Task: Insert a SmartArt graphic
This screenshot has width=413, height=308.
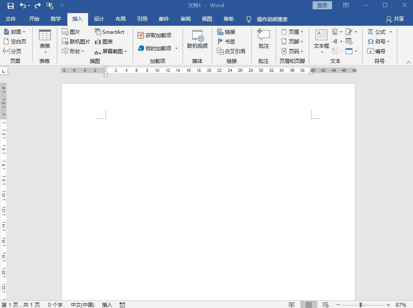Action: coord(109,31)
